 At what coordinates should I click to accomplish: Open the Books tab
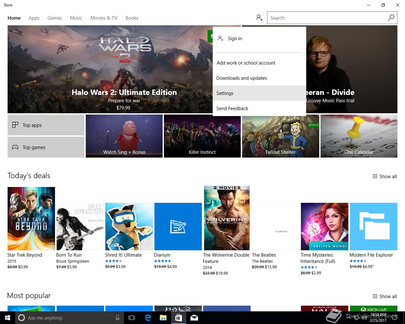click(x=132, y=18)
